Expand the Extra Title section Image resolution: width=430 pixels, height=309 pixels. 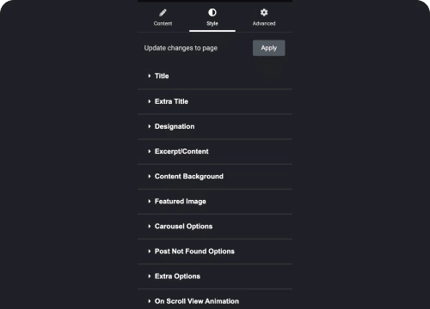[215, 101]
